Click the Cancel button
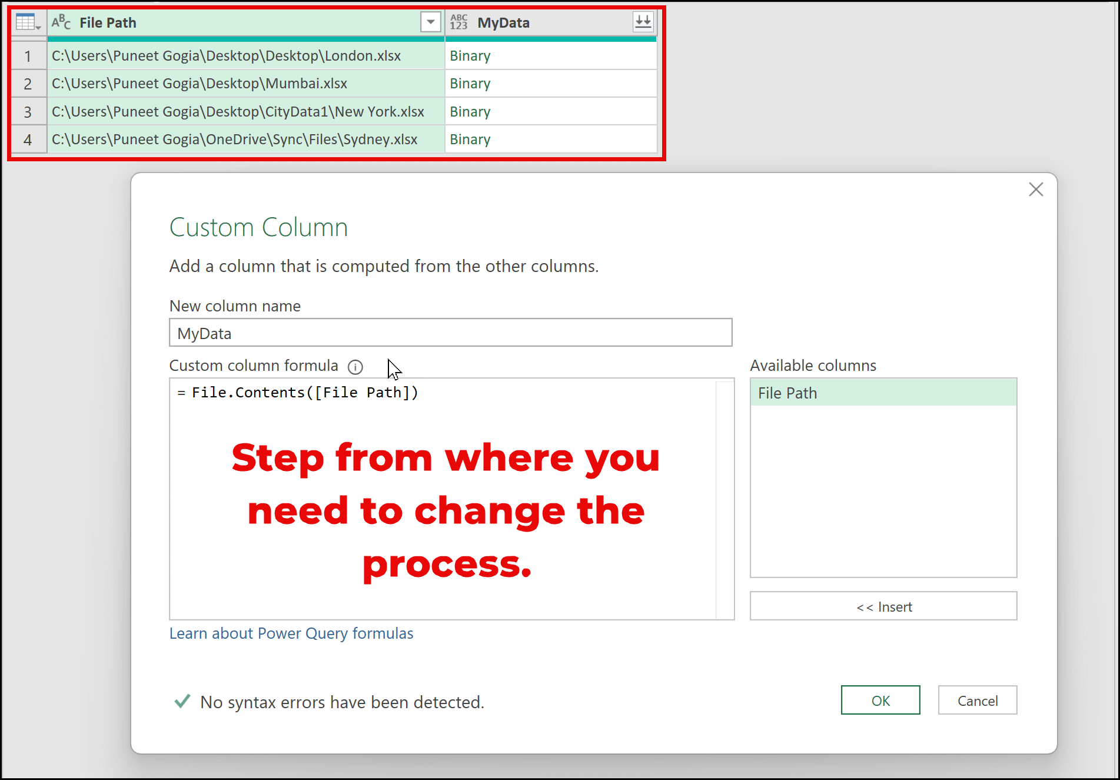 pyautogui.click(x=977, y=701)
